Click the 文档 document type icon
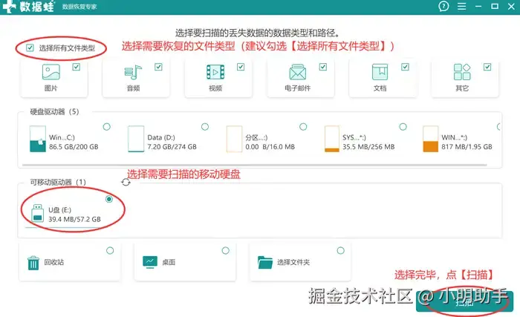Viewport: 520px width, 317px height. pyautogui.click(x=380, y=72)
